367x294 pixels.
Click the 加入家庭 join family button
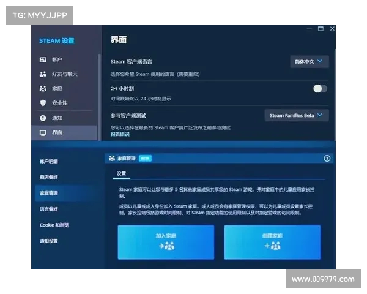click(166, 243)
